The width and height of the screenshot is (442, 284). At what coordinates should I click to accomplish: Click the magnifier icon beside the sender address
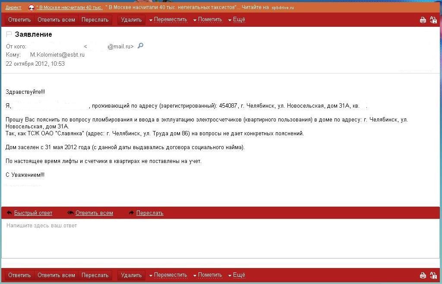pyautogui.click(x=140, y=46)
